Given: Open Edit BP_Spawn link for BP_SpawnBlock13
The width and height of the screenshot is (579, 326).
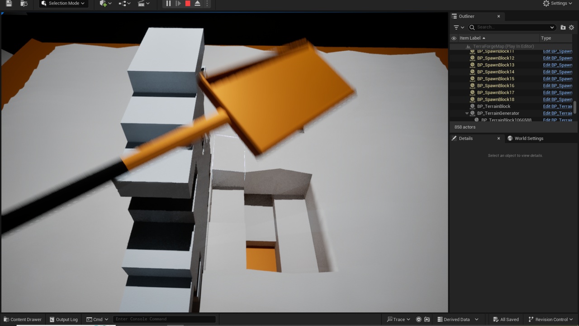Looking at the screenshot, I should [558, 65].
